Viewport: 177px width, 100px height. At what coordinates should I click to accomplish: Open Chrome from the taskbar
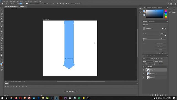(x=11, y=98)
